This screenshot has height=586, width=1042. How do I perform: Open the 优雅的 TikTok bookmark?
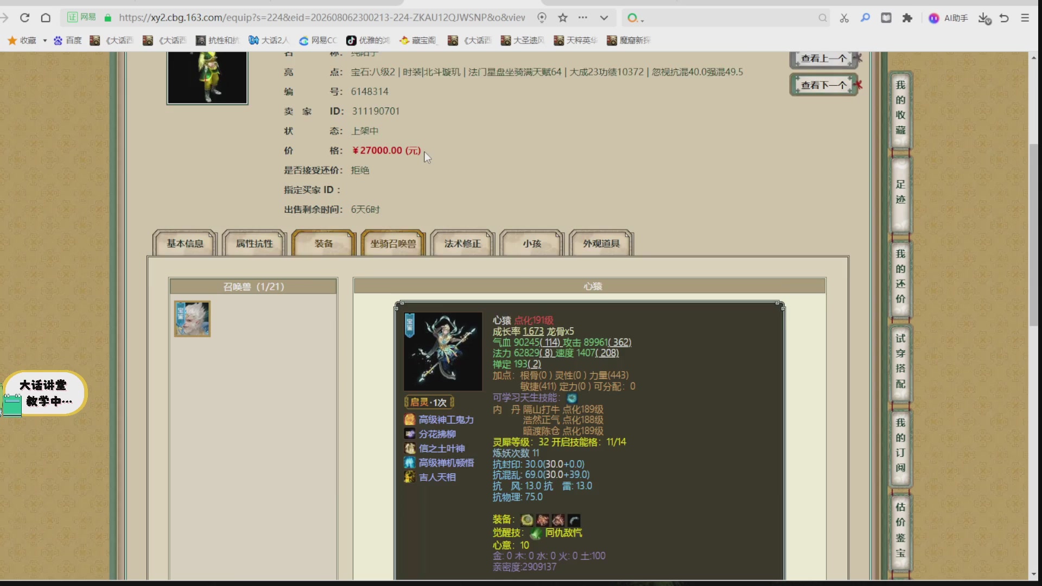[368, 40]
